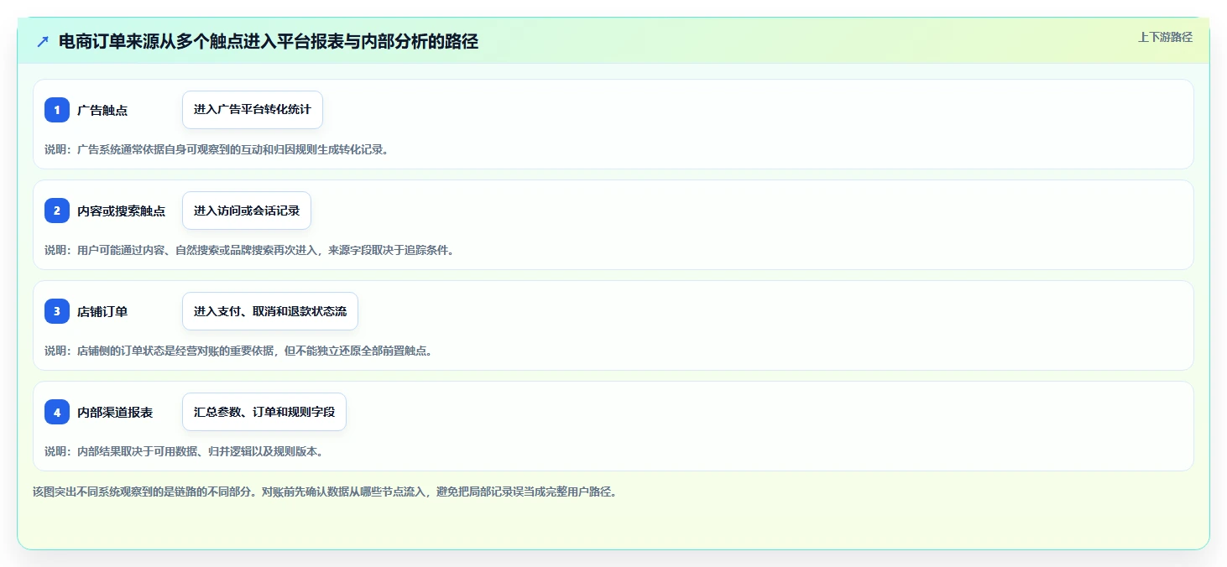Click the step 2 number badge
This screenshot has height=567, width=1227.
click(57, 211)
